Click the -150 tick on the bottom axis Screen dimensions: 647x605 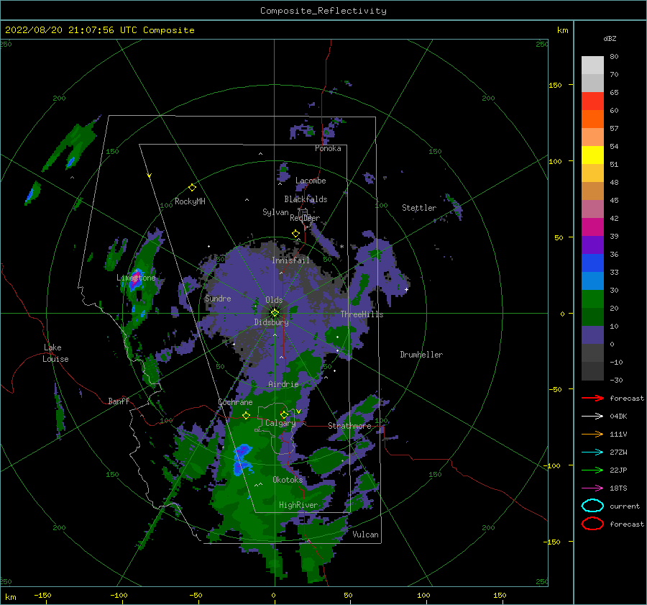coord(42,595)
